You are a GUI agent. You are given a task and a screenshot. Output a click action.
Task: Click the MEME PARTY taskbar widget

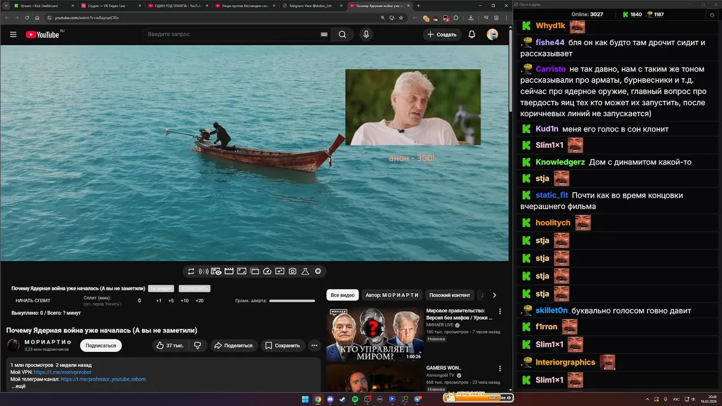click(478, 398)
